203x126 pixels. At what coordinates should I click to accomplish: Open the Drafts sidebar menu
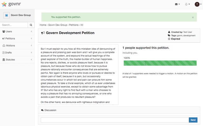tap(17, 52)
